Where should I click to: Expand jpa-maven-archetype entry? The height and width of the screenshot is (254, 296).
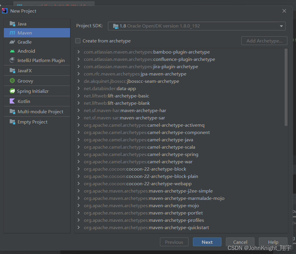[79, 74]
